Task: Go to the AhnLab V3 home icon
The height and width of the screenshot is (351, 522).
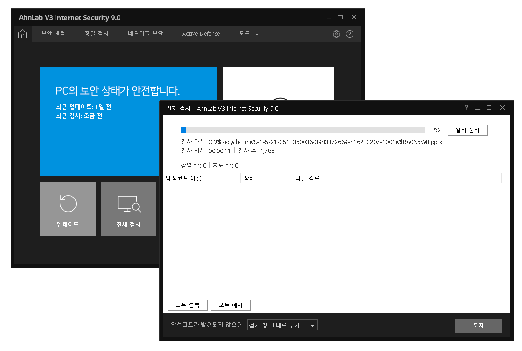Action: (22, 33)
